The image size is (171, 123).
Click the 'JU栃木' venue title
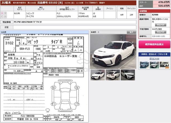[x=6, y=3]
